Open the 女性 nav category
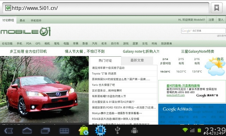226x136 pixels. (x=145, y=43)
